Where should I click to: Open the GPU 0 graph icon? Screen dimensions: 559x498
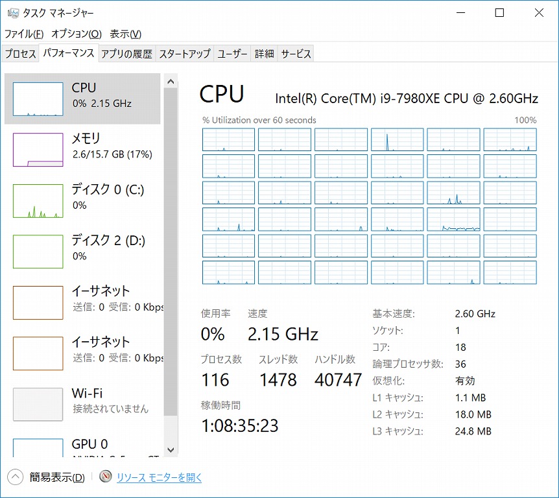(38, 448)
